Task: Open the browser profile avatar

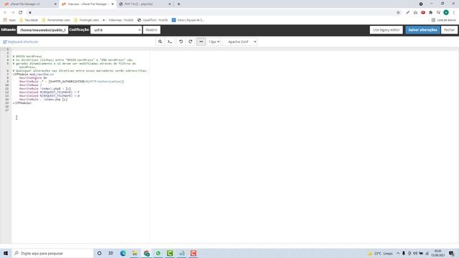Action: click(446, 12)
